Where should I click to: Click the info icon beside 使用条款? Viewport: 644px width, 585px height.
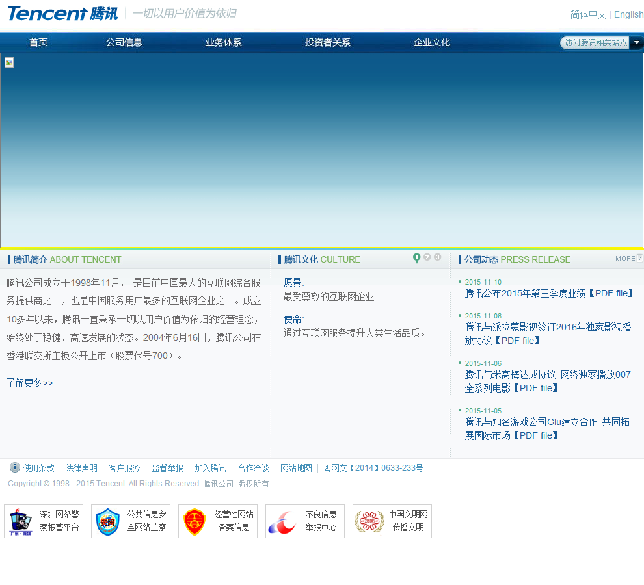pyautogui.click(x=15, y=467)
